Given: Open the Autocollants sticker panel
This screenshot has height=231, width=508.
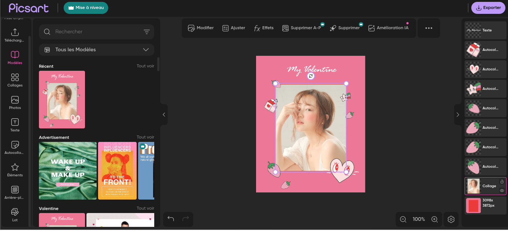Looking at the screenshot, I should click(x=15, y=148).
